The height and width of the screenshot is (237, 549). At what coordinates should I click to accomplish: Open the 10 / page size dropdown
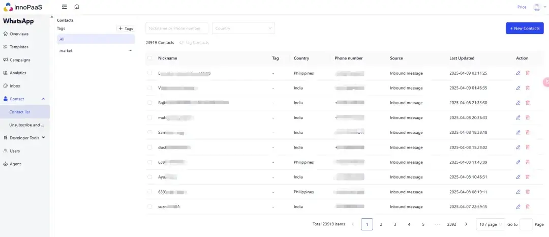[490, 224]
